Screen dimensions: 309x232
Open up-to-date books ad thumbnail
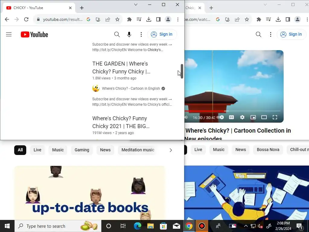89,193
